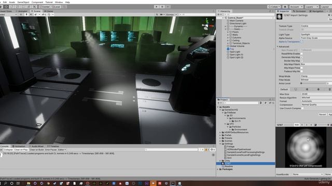Toggle Error Pause in Console
Viewport: 332px width, 186px height.
51,150
